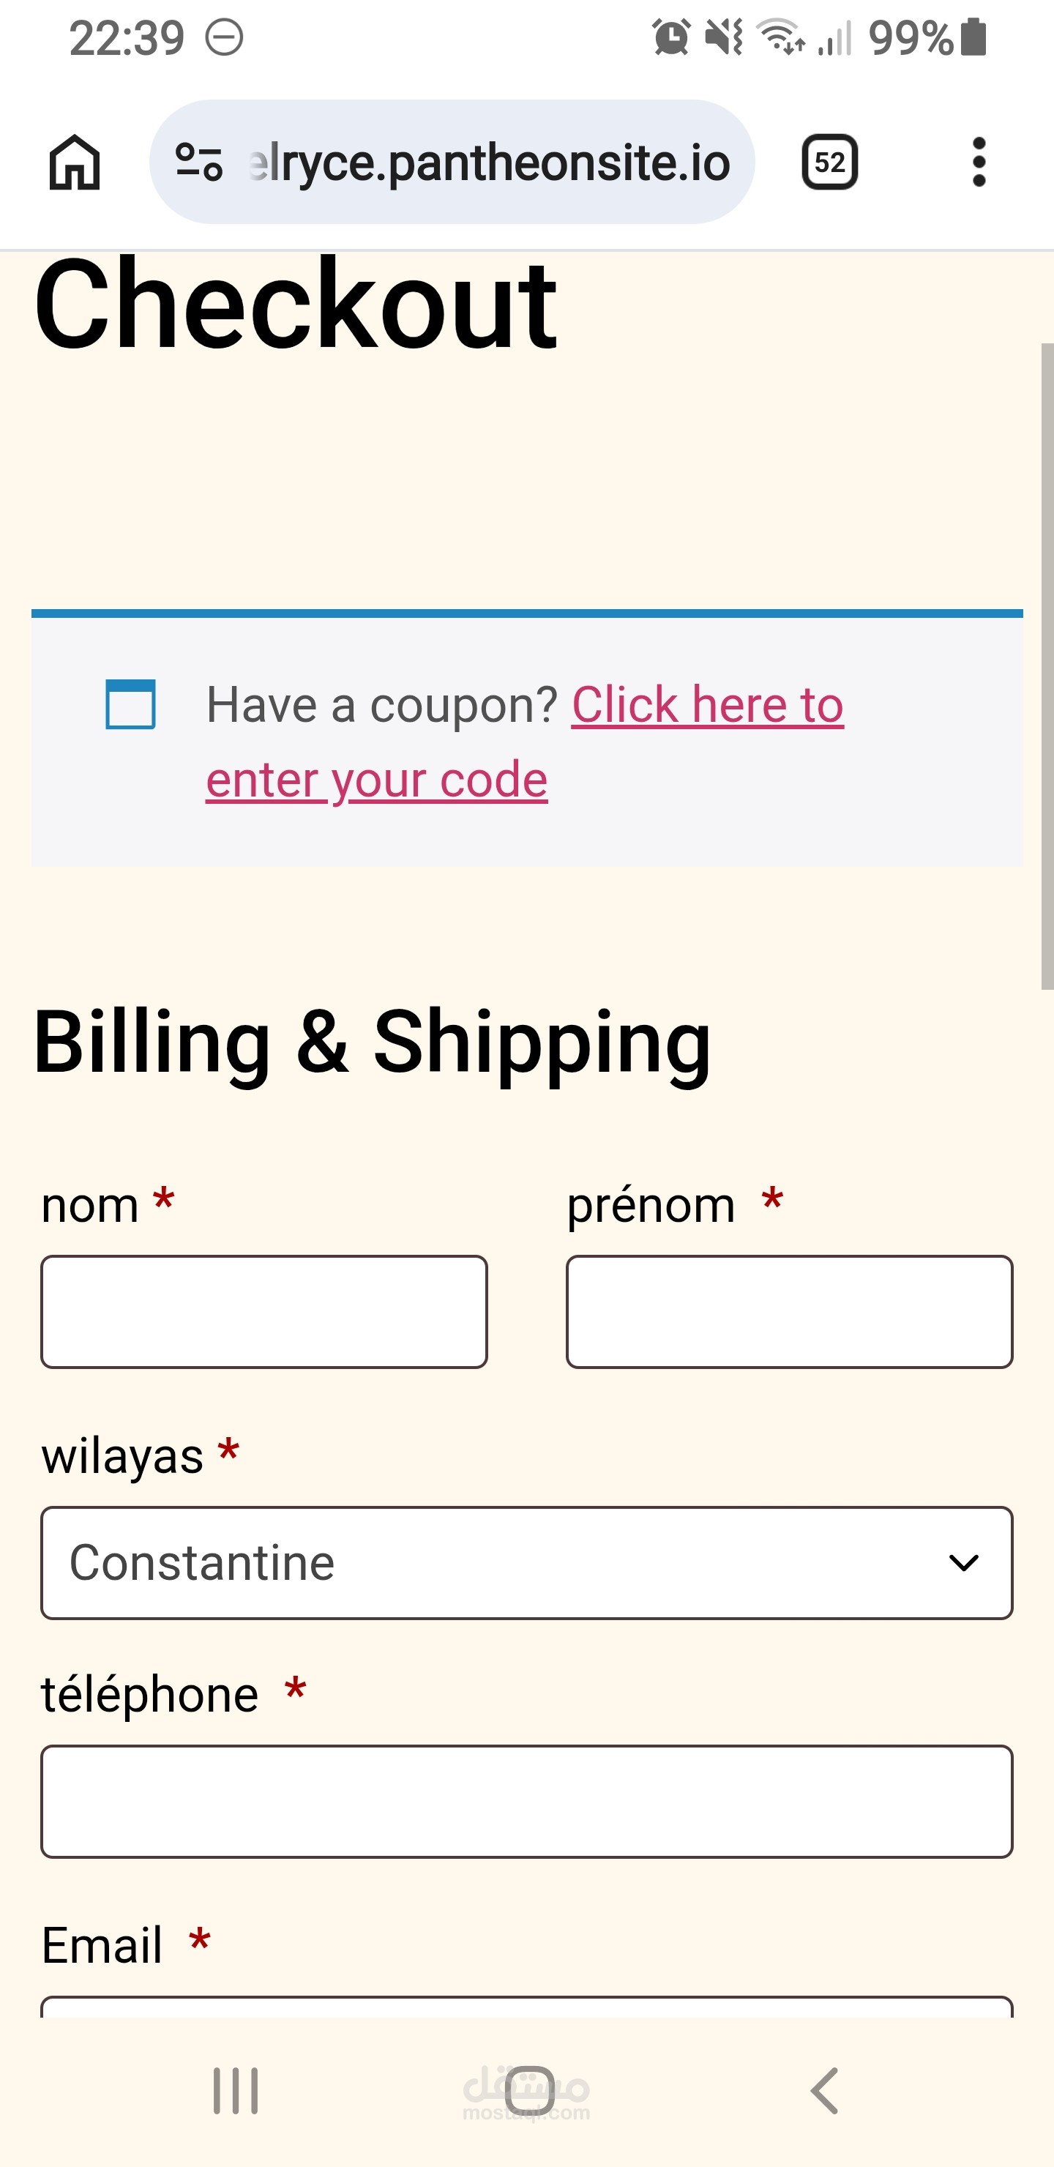Open site settings icon in address bar
The height and width of the screenshot is (2167, 1054).
click(x=198, y=162)
